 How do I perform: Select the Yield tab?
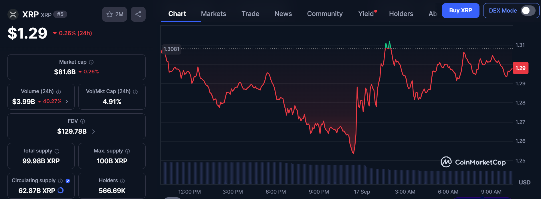[366, 14]
